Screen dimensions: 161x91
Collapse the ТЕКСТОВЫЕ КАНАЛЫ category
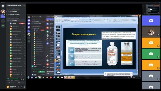[x=13, y=9]
